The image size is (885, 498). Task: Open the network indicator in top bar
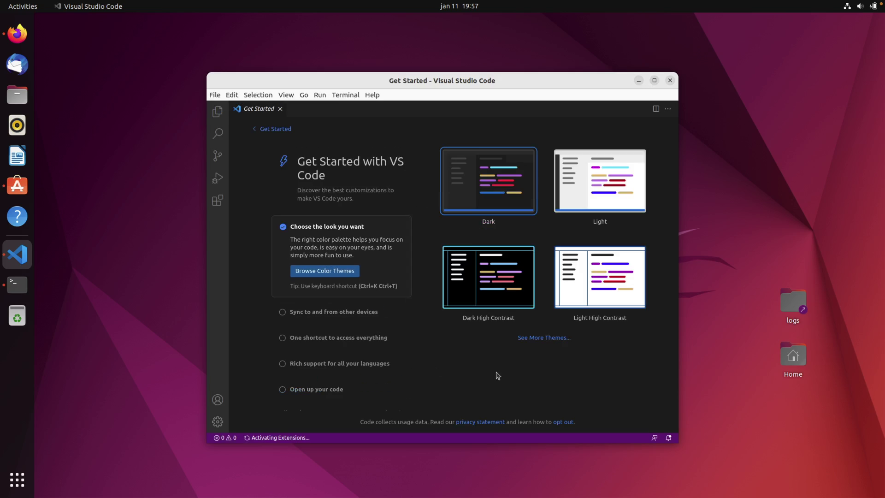(x=847, y=6)
